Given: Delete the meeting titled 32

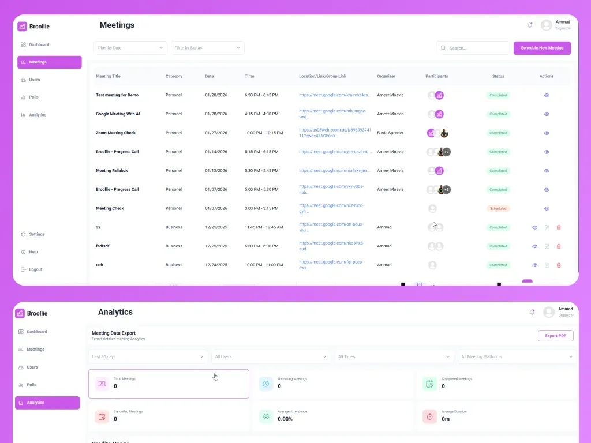Looking at the screenshot, I should point(559,227).
